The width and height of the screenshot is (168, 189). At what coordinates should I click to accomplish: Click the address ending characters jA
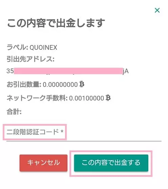coord(126,71)
